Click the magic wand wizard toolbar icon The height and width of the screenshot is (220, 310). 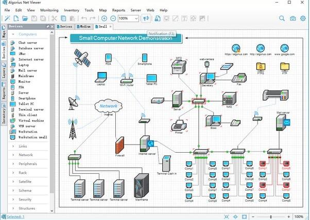click(x=7, y=19)
